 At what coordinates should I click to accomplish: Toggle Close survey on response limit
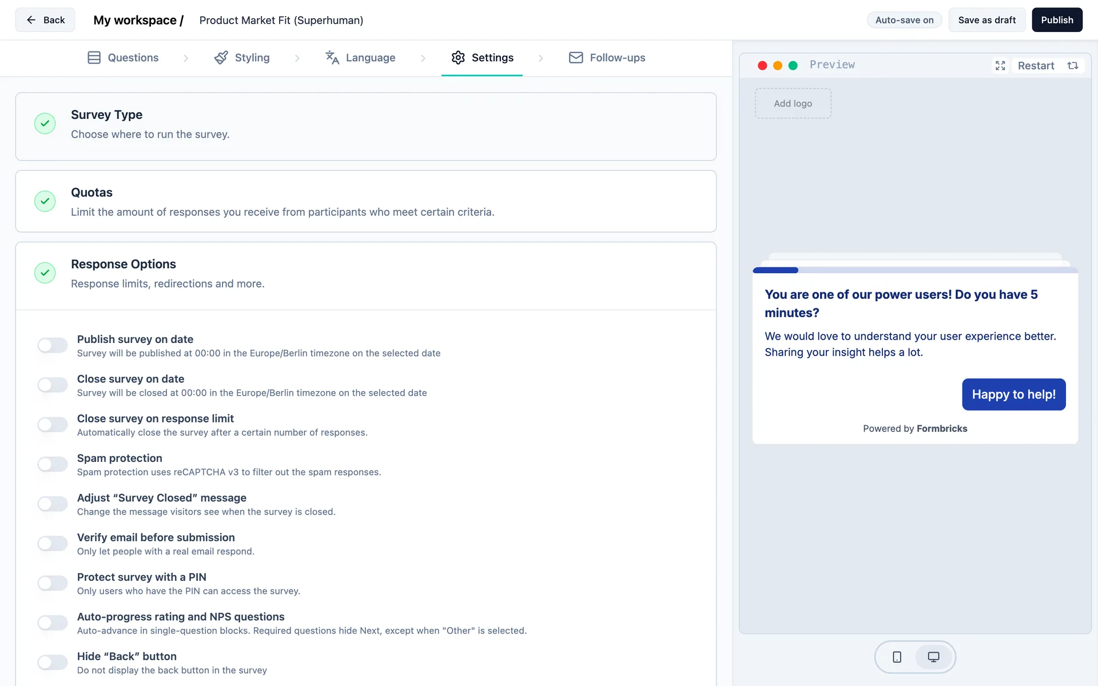pos(53,425)
